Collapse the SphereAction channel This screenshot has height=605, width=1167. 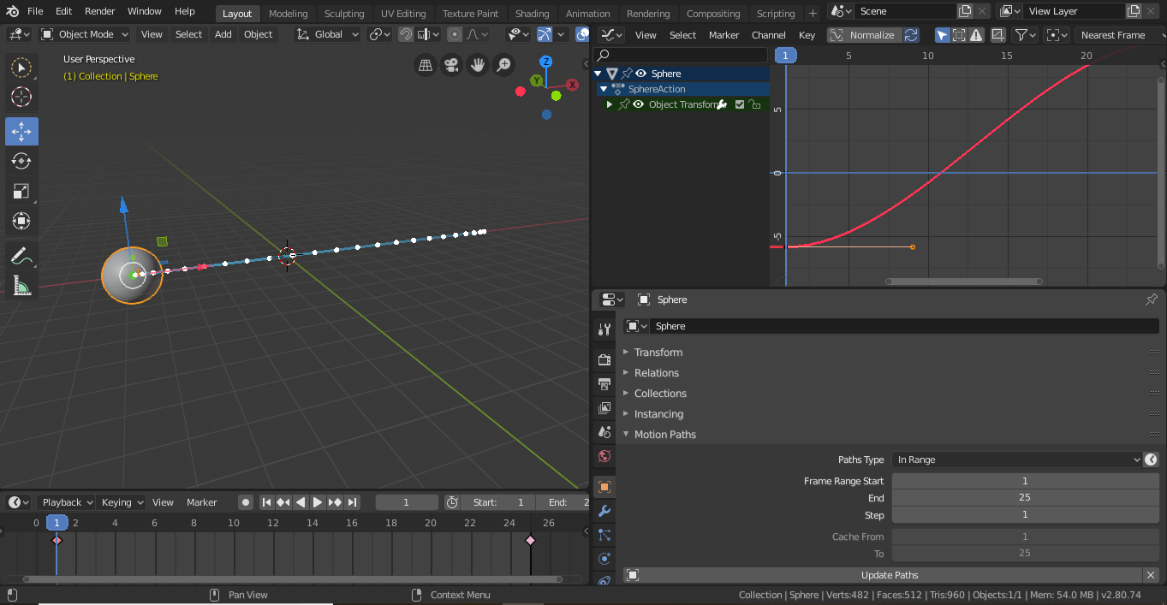(x=604, y=89)
